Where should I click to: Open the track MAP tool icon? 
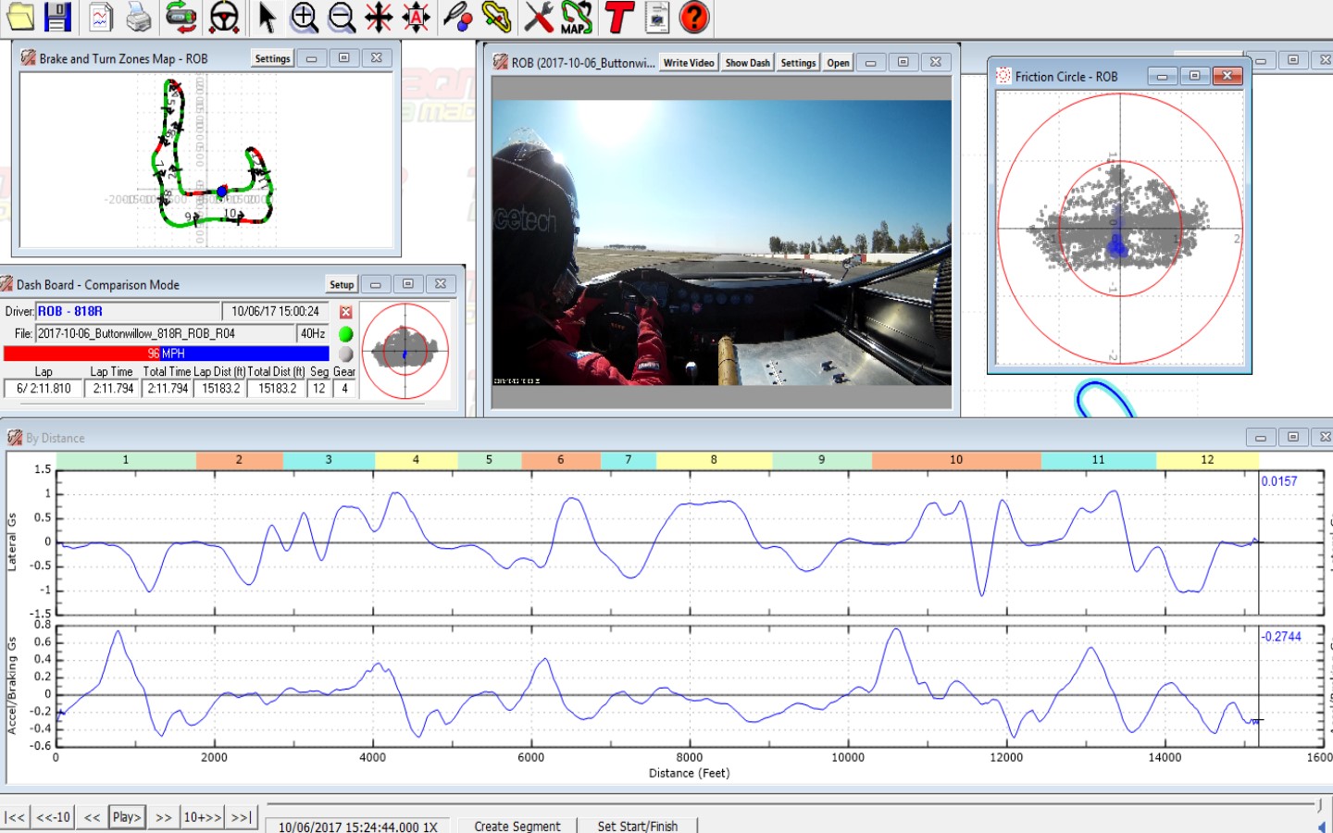click(577, 17)
